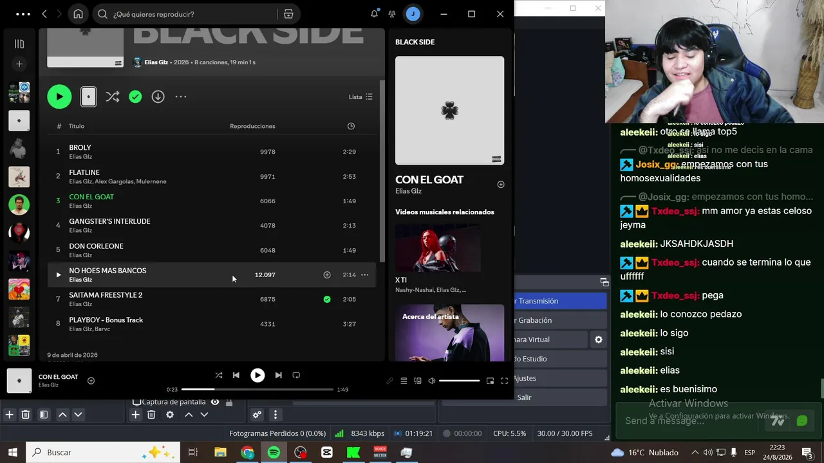The height and width of the screenshot is (463, 824).
Task: Play the BLACK SIDE album
Action: pos(59,96)
